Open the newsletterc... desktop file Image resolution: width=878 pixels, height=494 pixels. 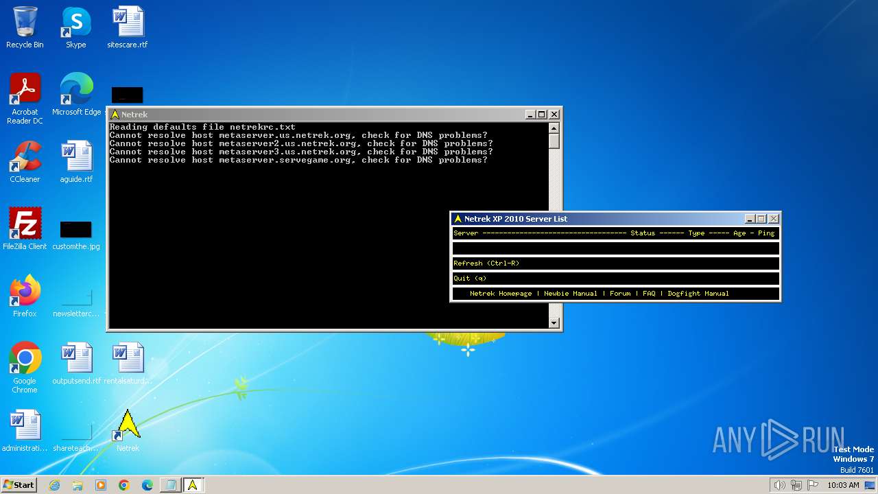tap(76, 302)
